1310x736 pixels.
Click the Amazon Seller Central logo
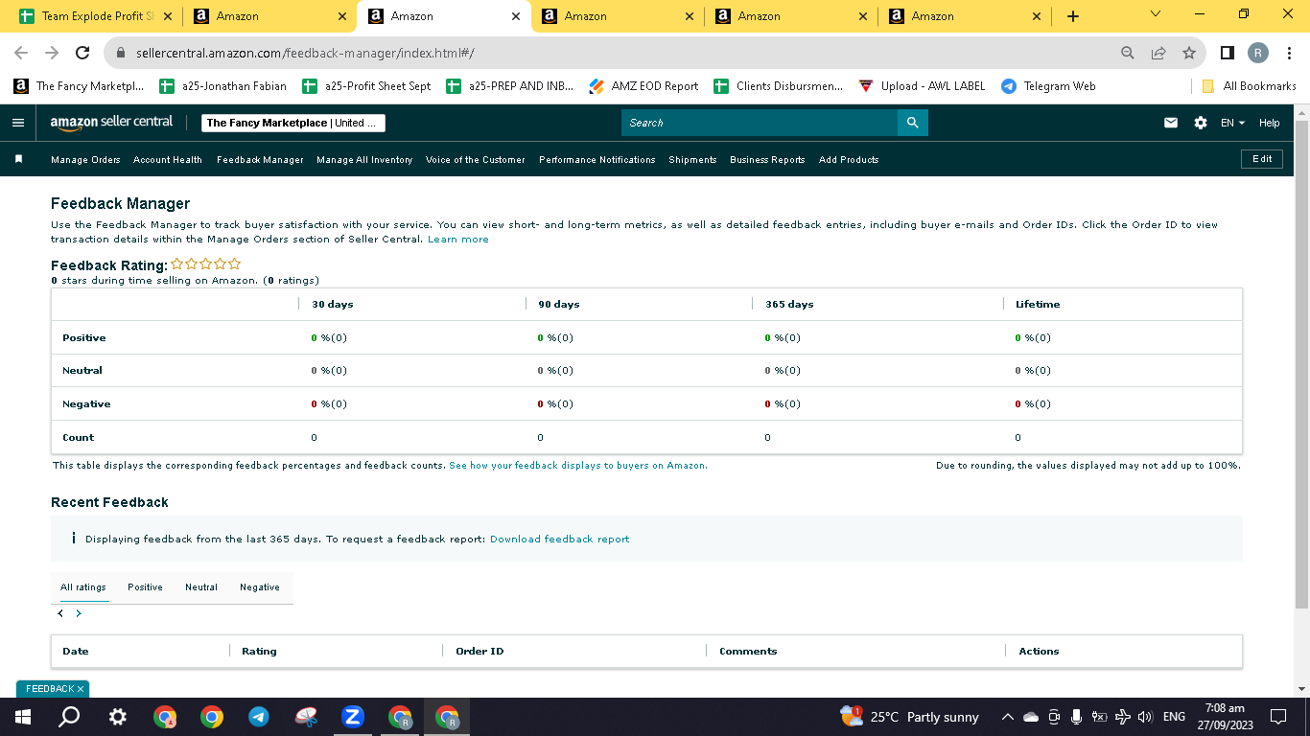[x=111, y=123]
